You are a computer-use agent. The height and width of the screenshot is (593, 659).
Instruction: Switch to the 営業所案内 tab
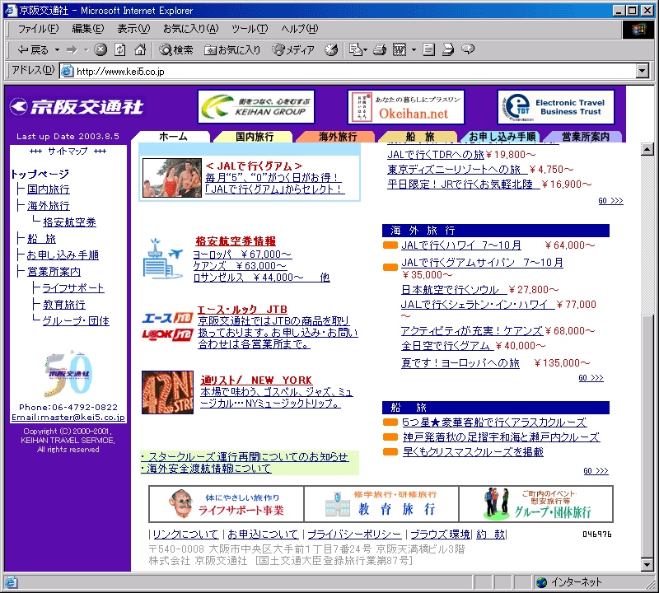[x=585, y=137]
